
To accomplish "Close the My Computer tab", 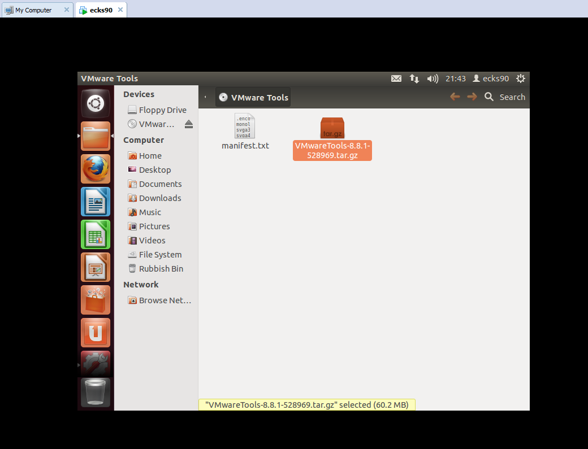I will point(66,10).
